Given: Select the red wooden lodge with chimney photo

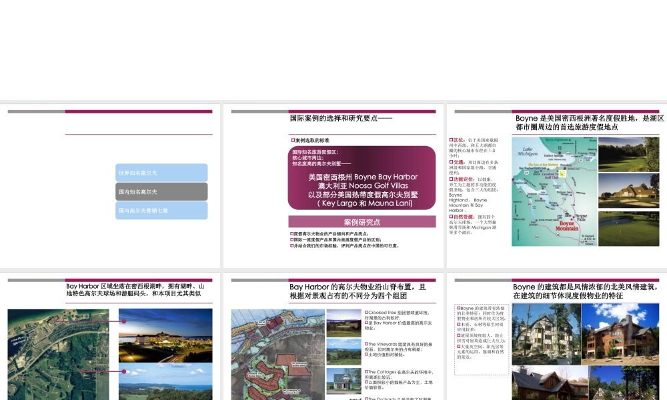Looking at the screenshot, I should click(x=620, y=334).
